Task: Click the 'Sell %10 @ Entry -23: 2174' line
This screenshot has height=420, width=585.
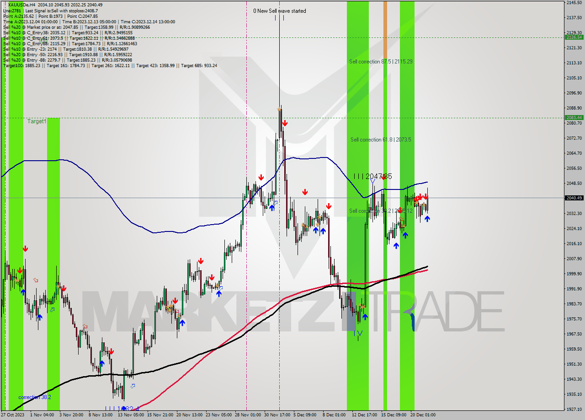Action: coord(66,49)
